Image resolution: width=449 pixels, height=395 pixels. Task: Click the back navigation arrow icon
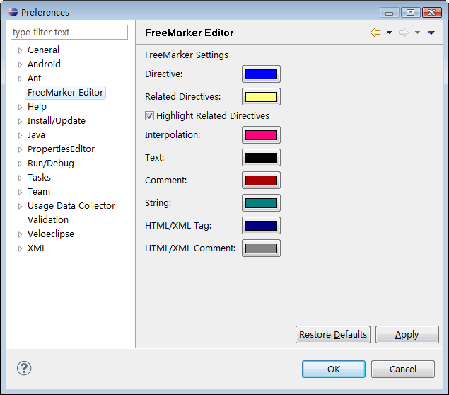375,33
